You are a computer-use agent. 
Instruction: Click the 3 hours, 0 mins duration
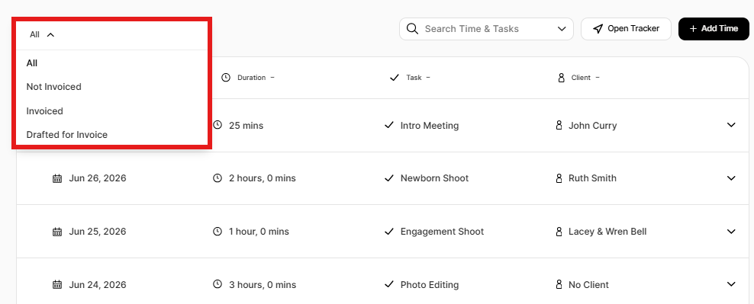[x=263, y=285]
